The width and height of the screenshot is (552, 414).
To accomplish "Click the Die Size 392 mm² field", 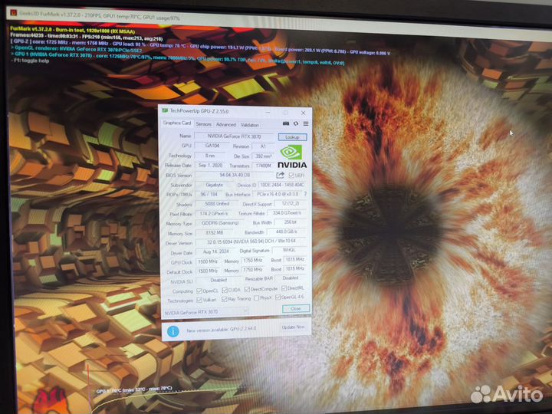I will click(263, 156).
